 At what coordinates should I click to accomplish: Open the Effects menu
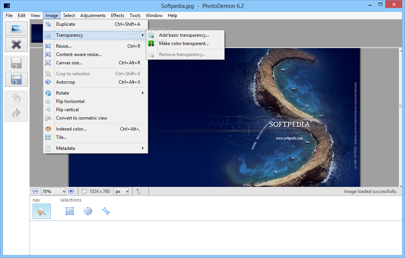point(117,16)
